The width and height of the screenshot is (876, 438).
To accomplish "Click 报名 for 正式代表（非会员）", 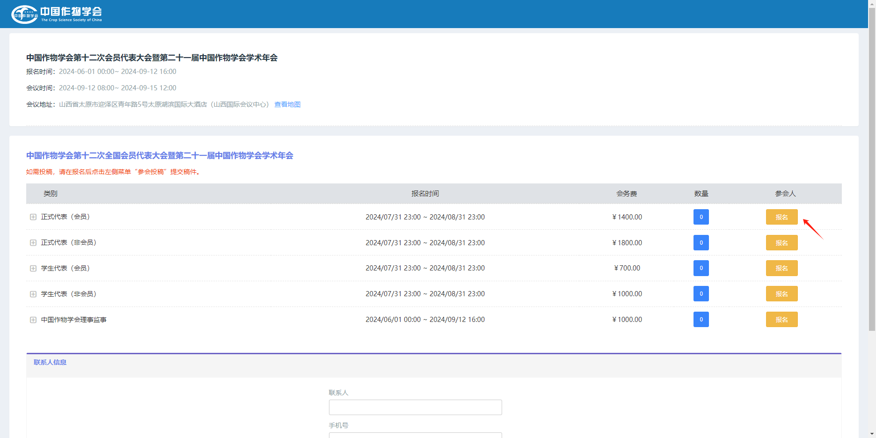I will tap(781, 243).
